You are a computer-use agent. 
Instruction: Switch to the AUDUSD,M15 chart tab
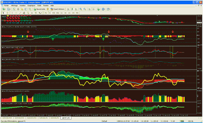point(32,118)
